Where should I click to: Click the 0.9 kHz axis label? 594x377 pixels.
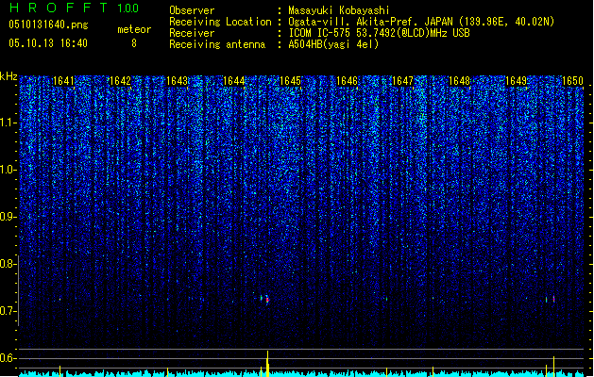tap(8, 217)
